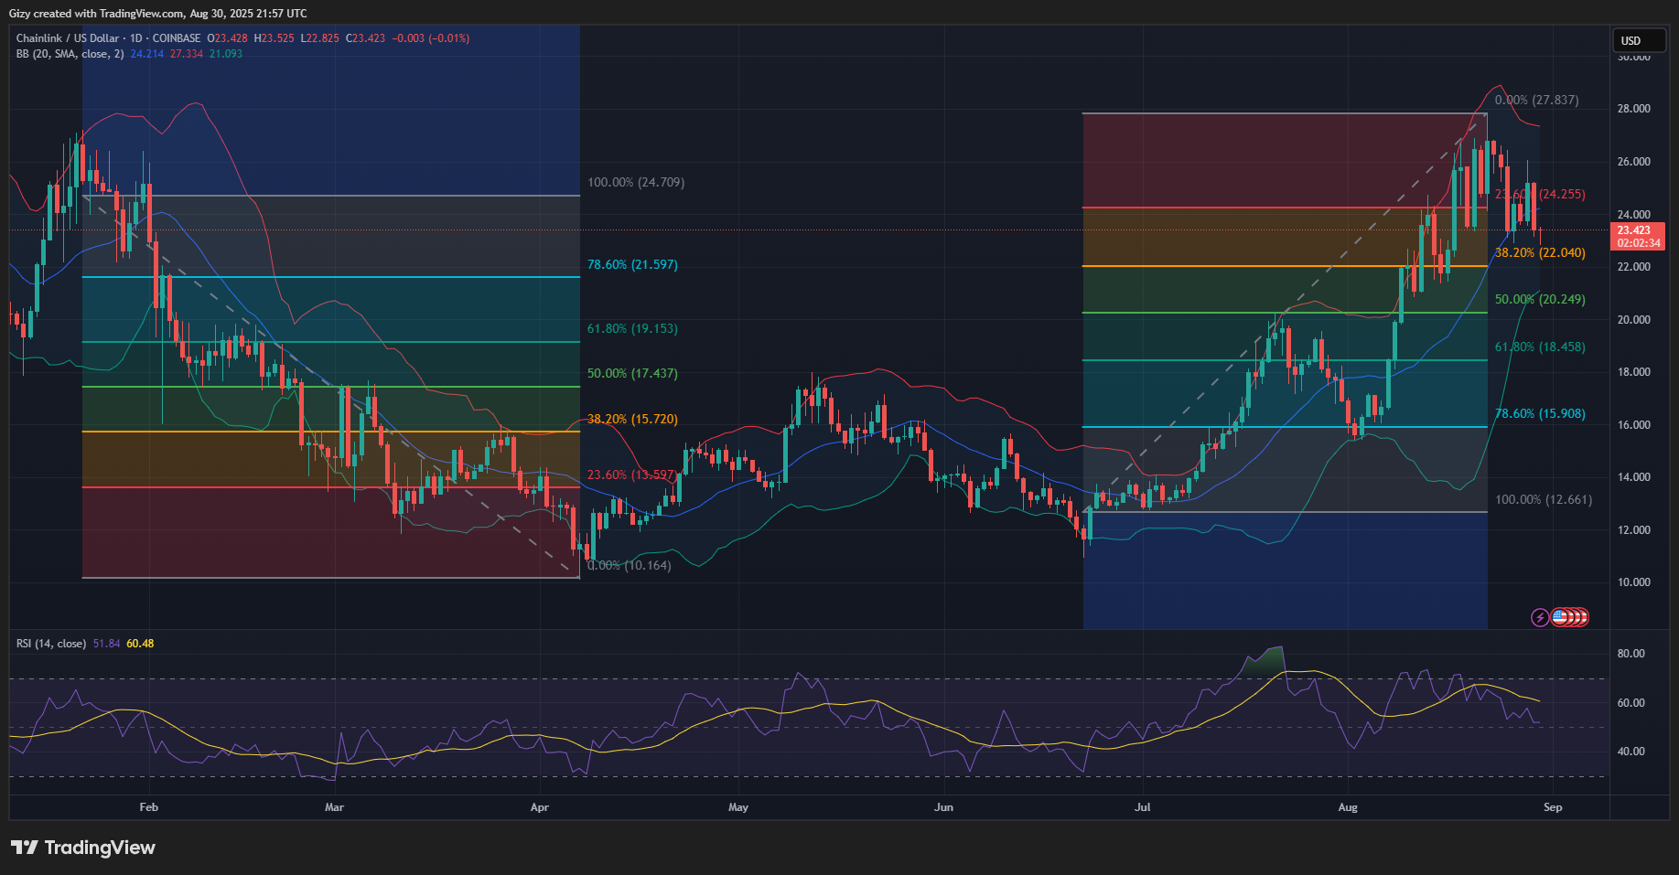Select the 100.00% (24.709) Fib label
1679x875 pixels.
635,182
